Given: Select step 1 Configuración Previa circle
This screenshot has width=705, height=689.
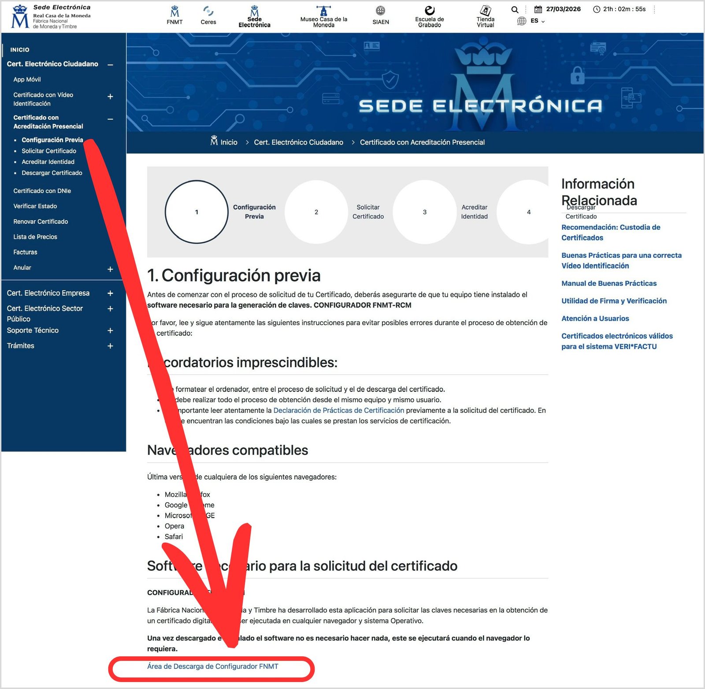Looking at the screenshot, I should 197,212.
